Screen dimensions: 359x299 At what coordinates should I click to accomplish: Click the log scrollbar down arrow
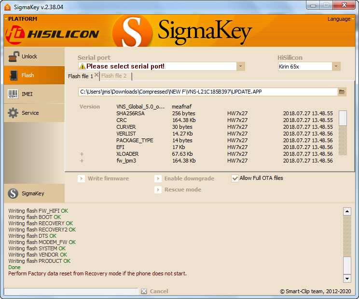347,278
